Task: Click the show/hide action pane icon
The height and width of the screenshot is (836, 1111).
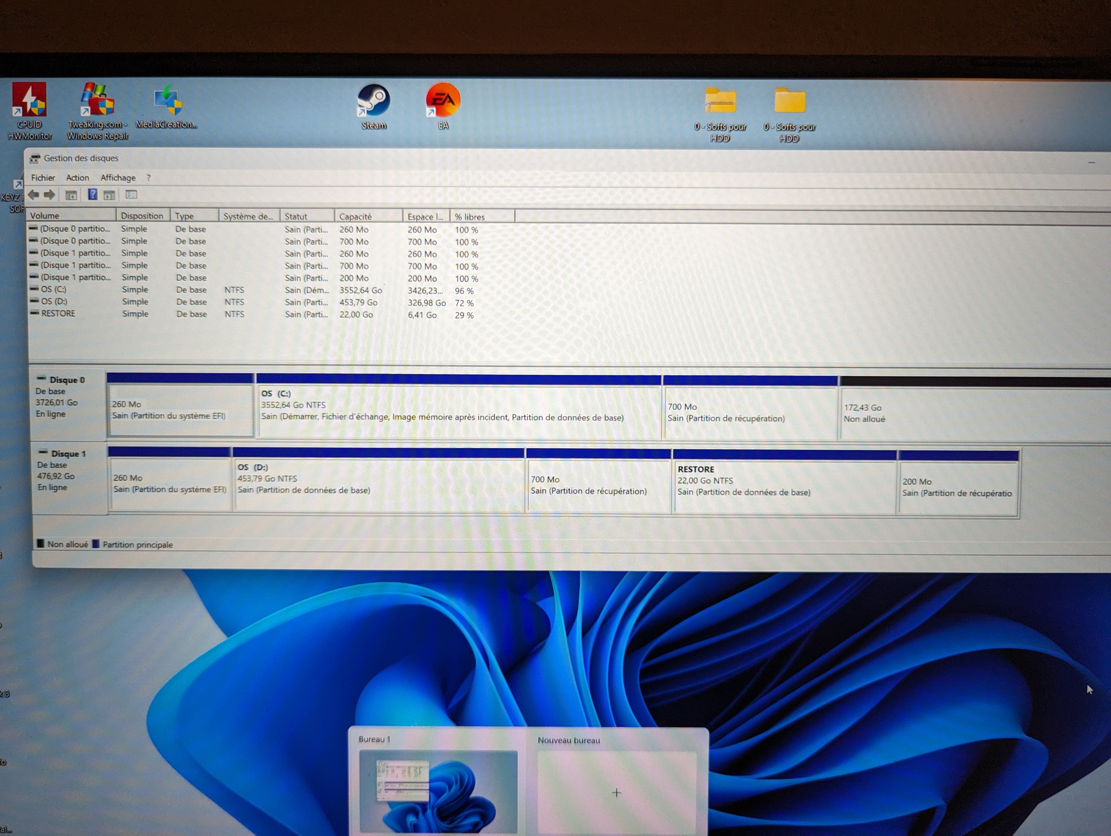Action: click(109, 195)
